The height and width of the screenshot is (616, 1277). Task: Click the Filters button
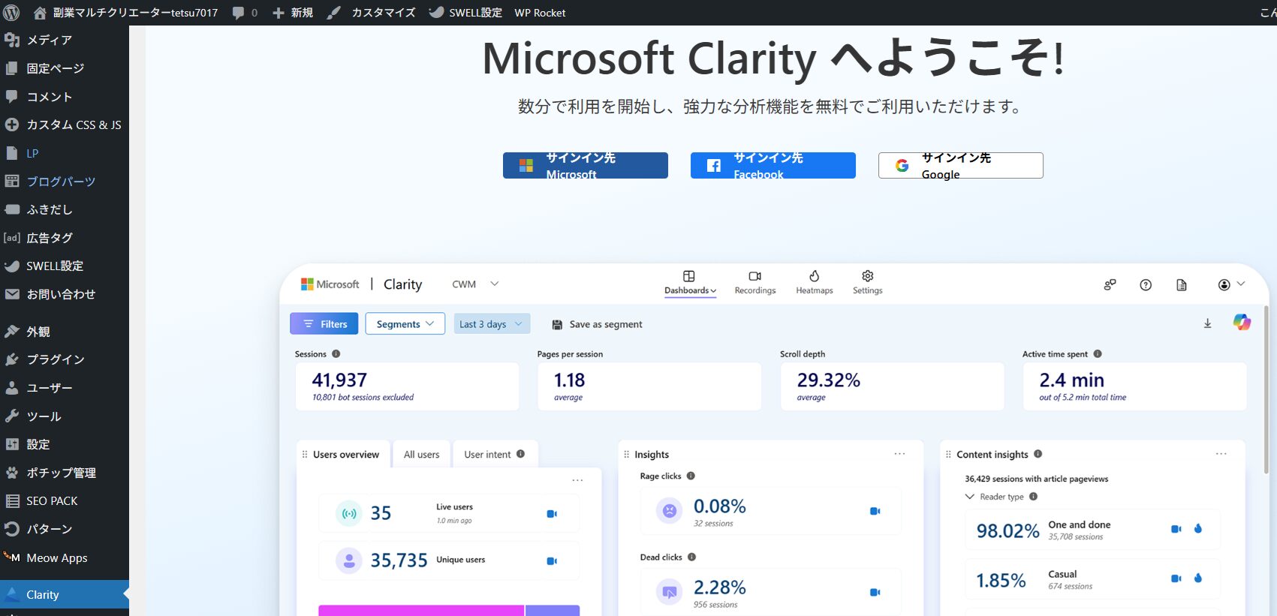coord(324,323)
